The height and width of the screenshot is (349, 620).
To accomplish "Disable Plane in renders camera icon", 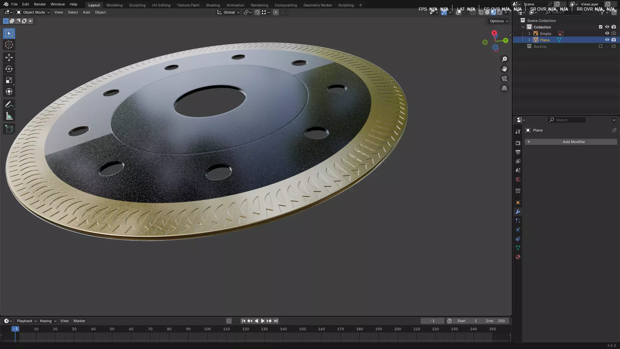I will [x=614, y=40].
